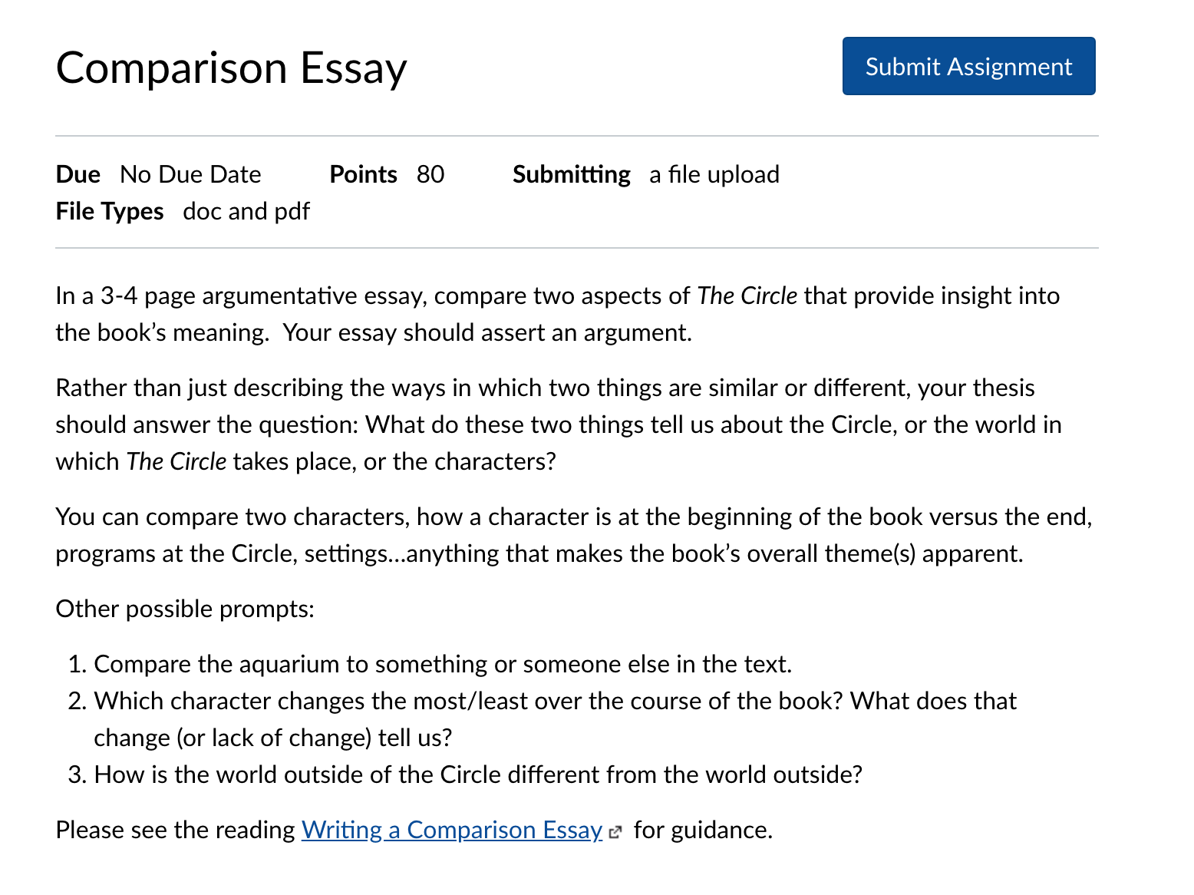Image resolution: width=1194 pixels, height=895 pixels.
Task: Click the italic The Circle in first paragraph
Action: point(747,296)
